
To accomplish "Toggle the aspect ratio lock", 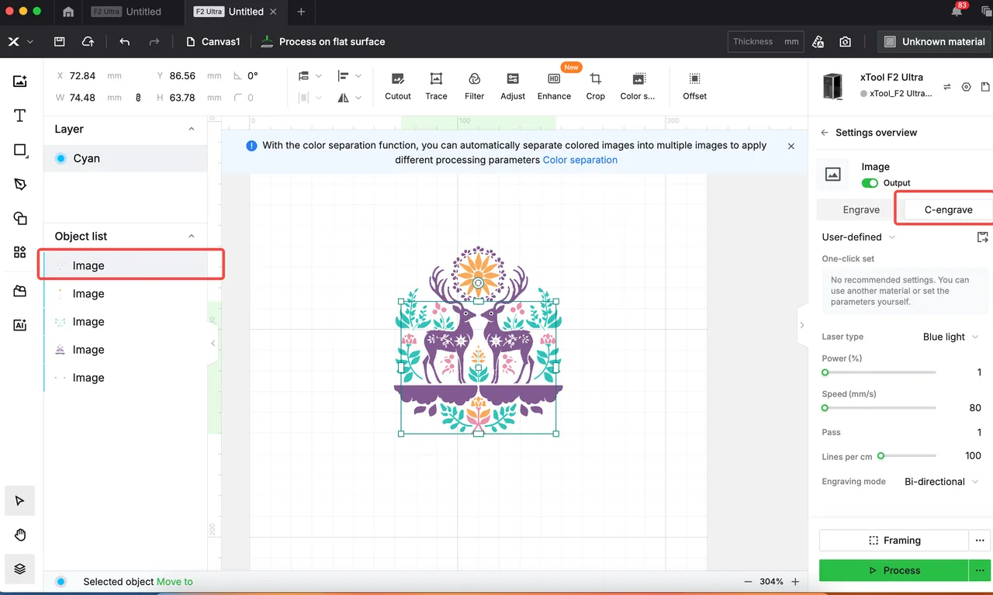I will pyautogui.click(x=138, y=98).
